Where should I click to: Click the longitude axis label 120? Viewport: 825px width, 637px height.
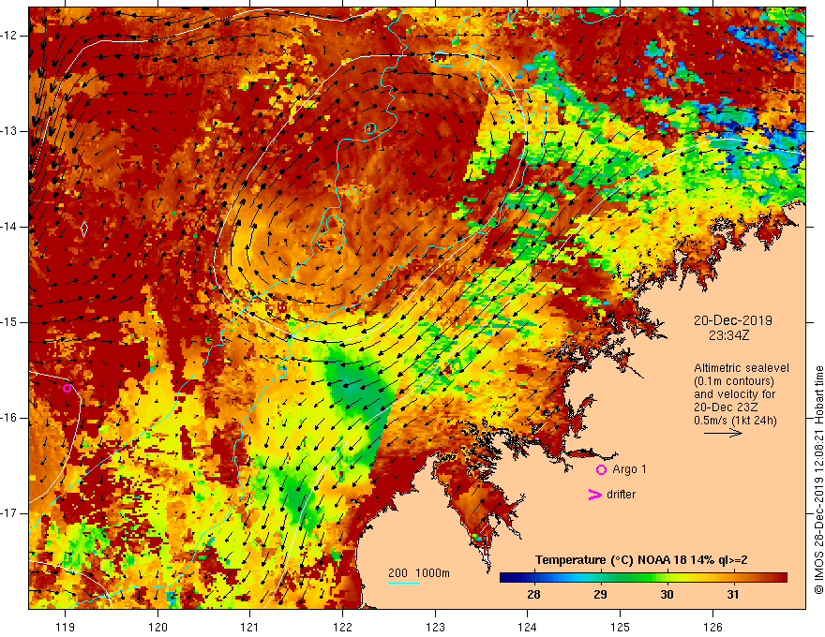(x=157, y=627)
